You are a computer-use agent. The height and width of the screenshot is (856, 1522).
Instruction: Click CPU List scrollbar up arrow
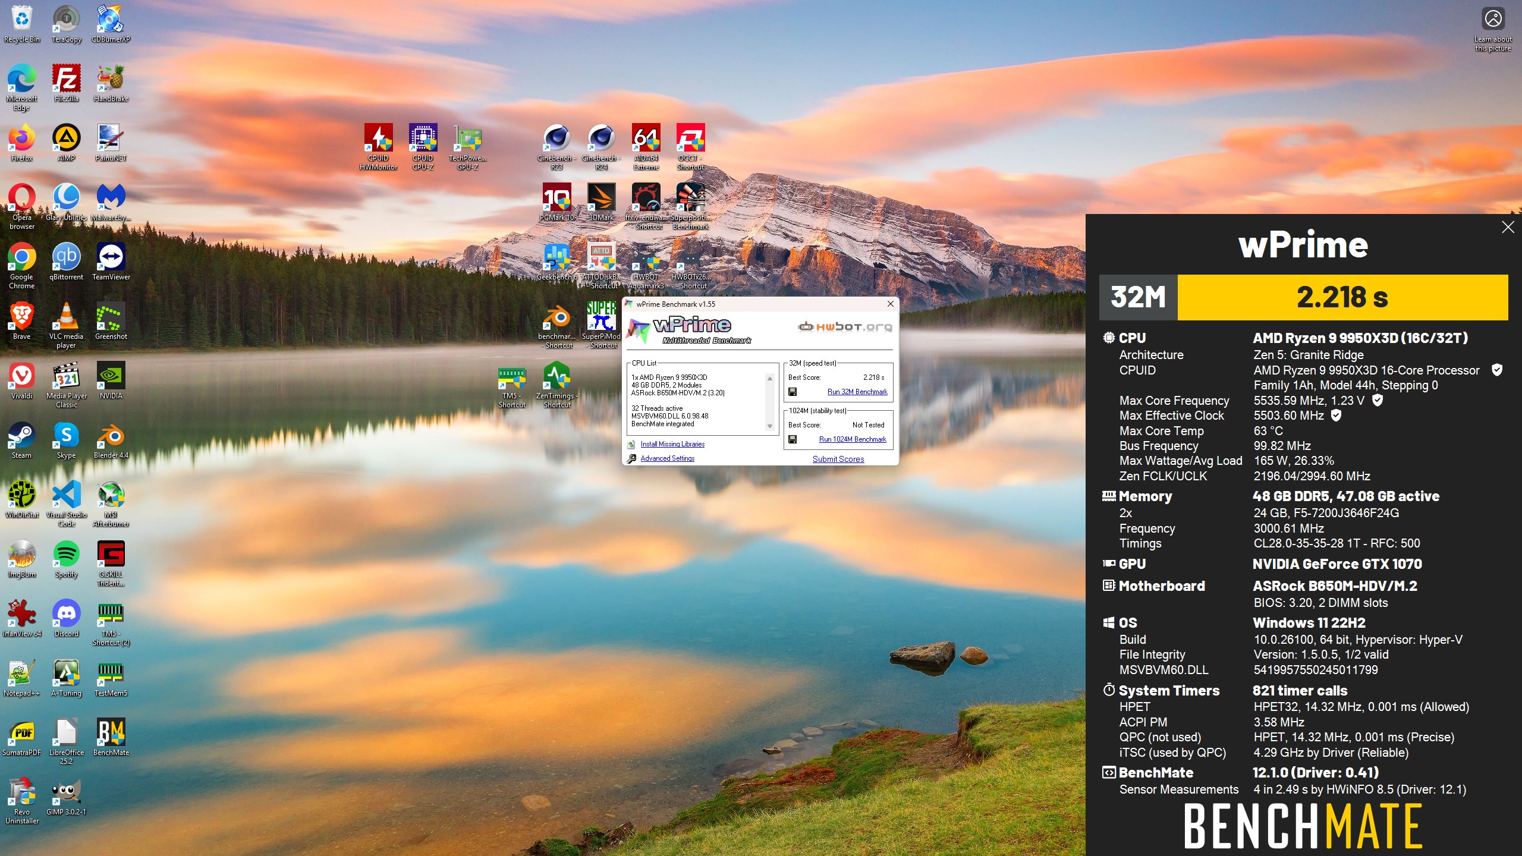click(x=770, y=378)
